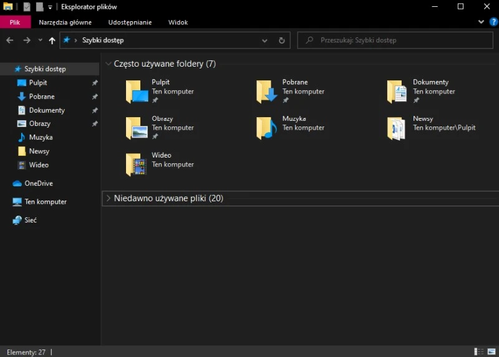Select Newsy in the navigation pane
499x357 pixels.
click(39, 151)
